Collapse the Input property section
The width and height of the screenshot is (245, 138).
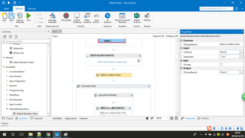point(181,48)
